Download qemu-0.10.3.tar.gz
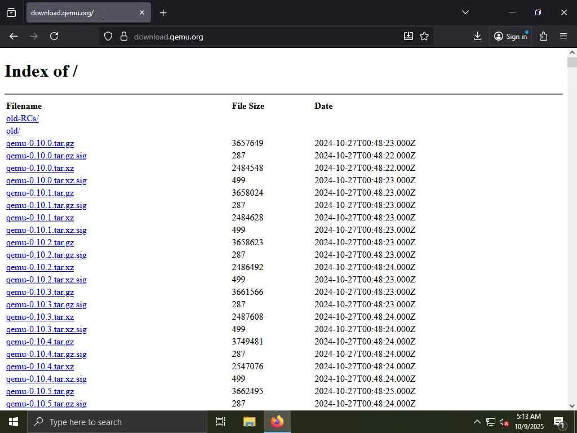The height and width of the screenshot is (433, 577). pos(40,293)
